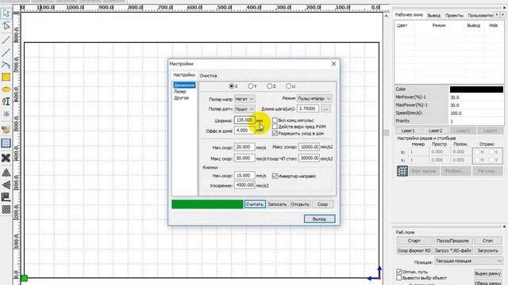Viewport: 508px width, 285px height.
Task: Open 'Поляр напр' dropdown
Action: [244, 99]
